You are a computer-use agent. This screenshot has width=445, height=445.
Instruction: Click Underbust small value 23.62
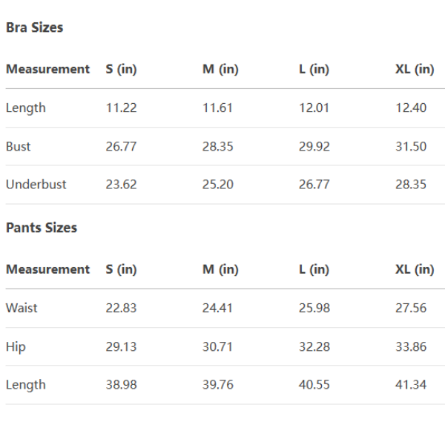(x=121, y=184)
